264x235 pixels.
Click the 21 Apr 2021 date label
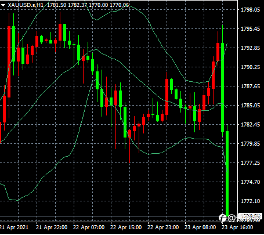(14, 227)
